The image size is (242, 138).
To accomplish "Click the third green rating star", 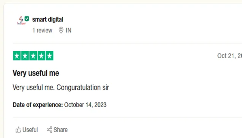I will [33, 56].
